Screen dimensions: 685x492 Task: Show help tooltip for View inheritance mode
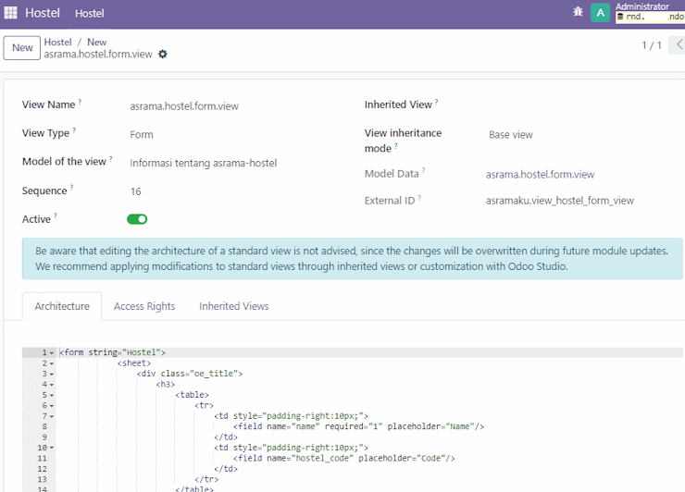(396, 146)
